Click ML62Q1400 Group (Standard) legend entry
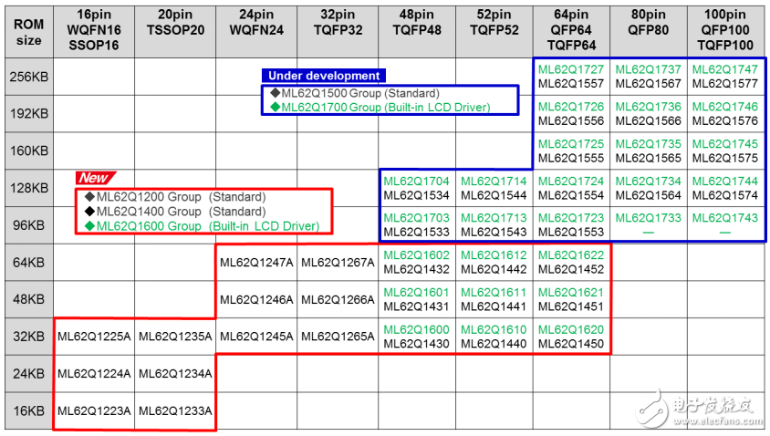770x436 pixels. (175, 212)
